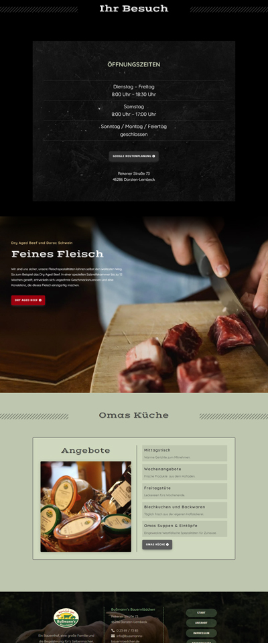Choose Omas Suppen & Eintöpfe entry

[x=185, y=528]
